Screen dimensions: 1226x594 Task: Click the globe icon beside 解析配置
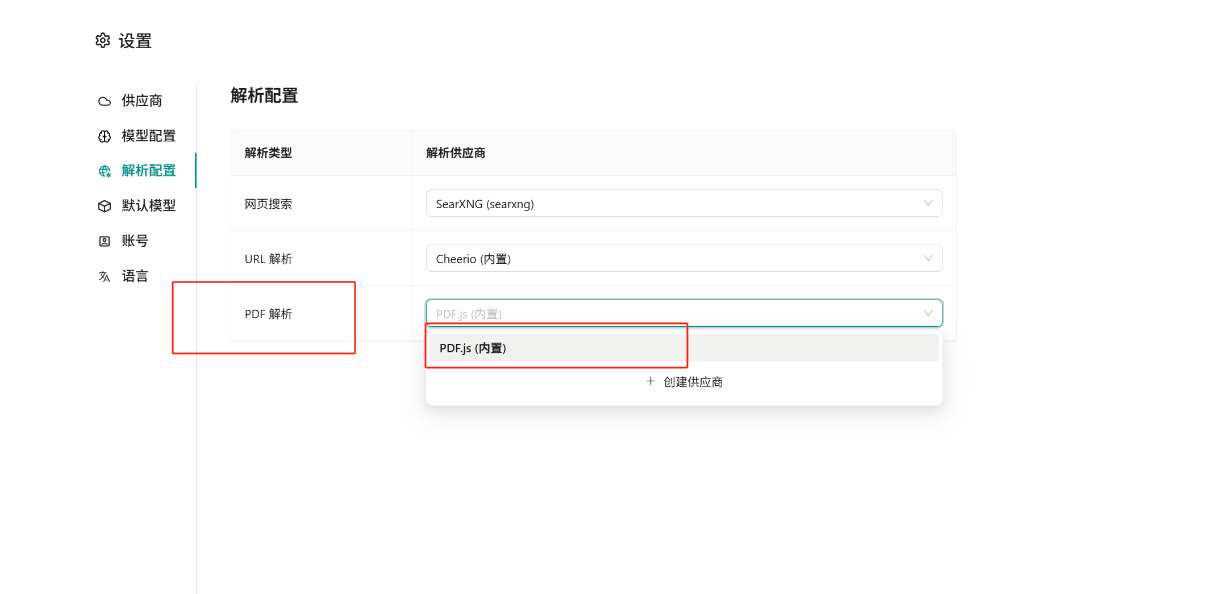coord(105,171)
